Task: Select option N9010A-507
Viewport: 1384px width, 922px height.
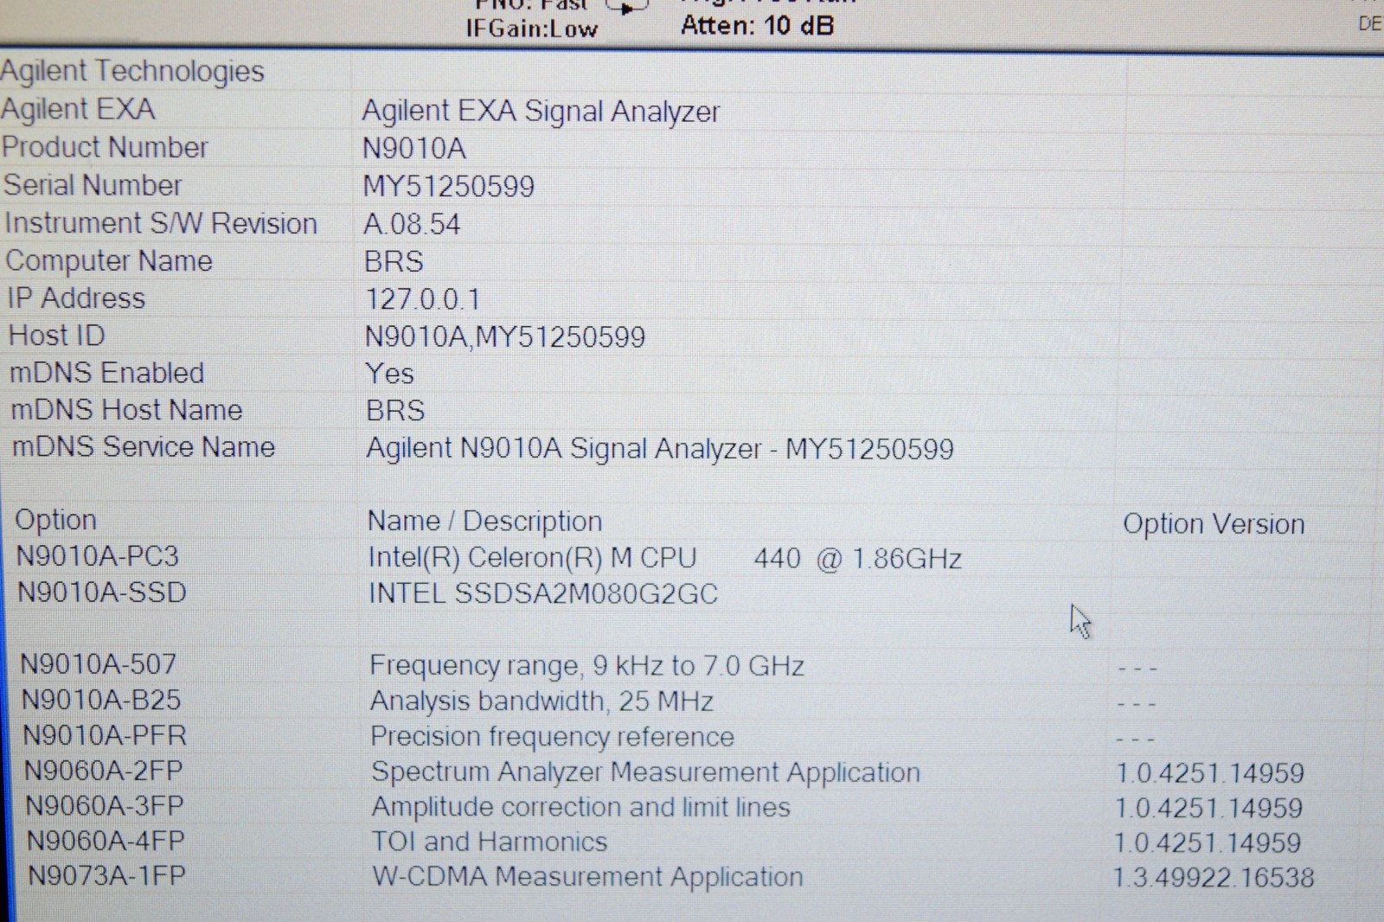Action: tap(99, 664)
